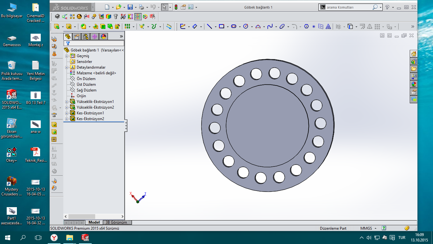This screenshot has height=244, width=433.
Task: Select the Spline tool
Action: [270, 27]
